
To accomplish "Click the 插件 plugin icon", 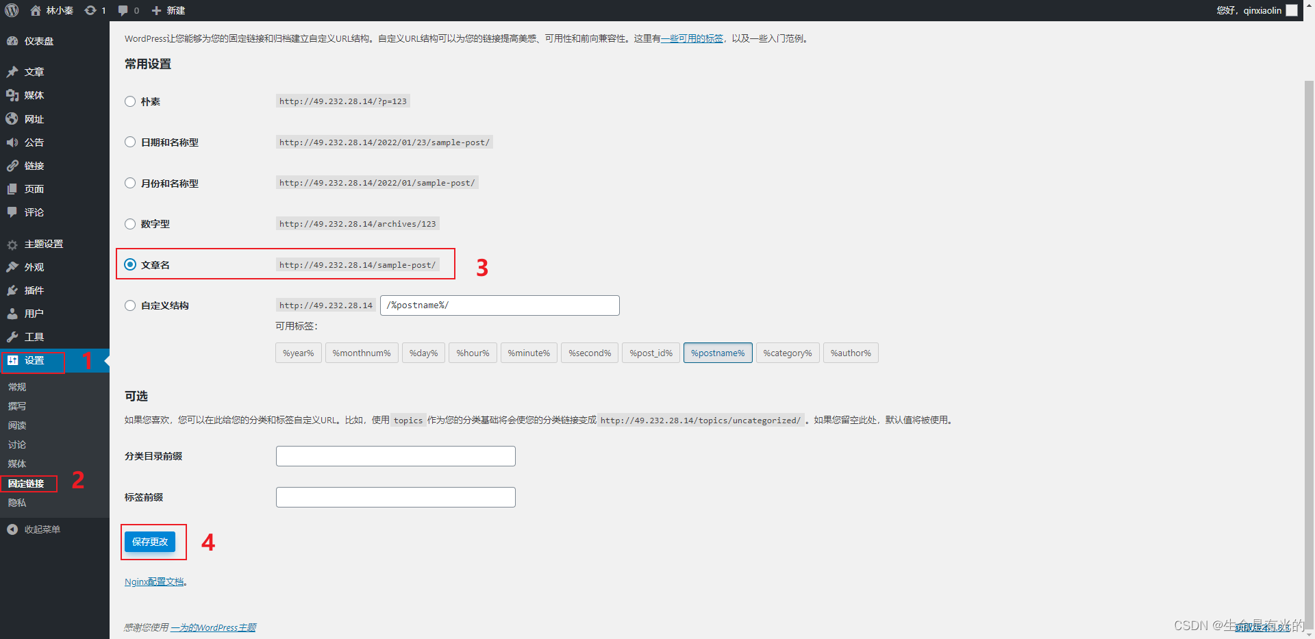I will click(12, 290).
